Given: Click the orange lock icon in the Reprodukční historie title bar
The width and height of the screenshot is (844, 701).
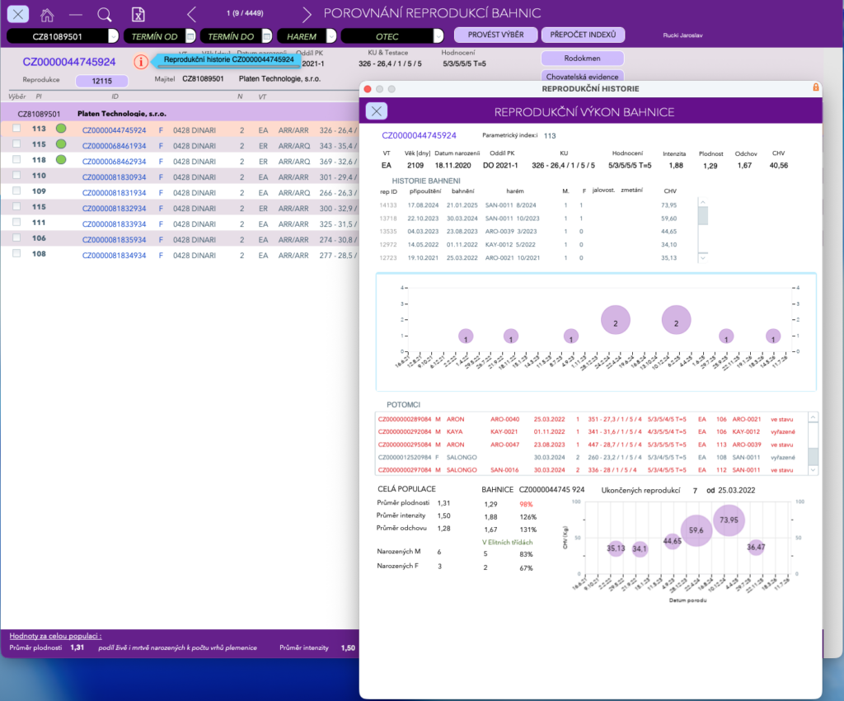Looking at the screenshot, I should click(815, 87).
